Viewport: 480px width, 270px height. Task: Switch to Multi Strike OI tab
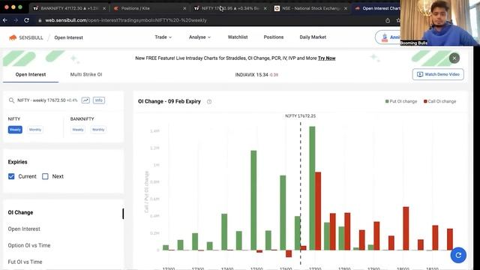86,74
